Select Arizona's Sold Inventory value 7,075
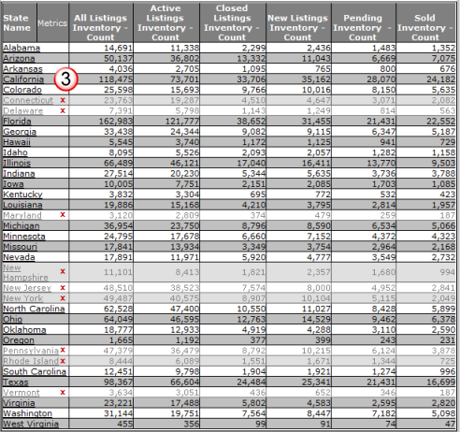The width and height of the screenshot is (460, 432). 443,59
